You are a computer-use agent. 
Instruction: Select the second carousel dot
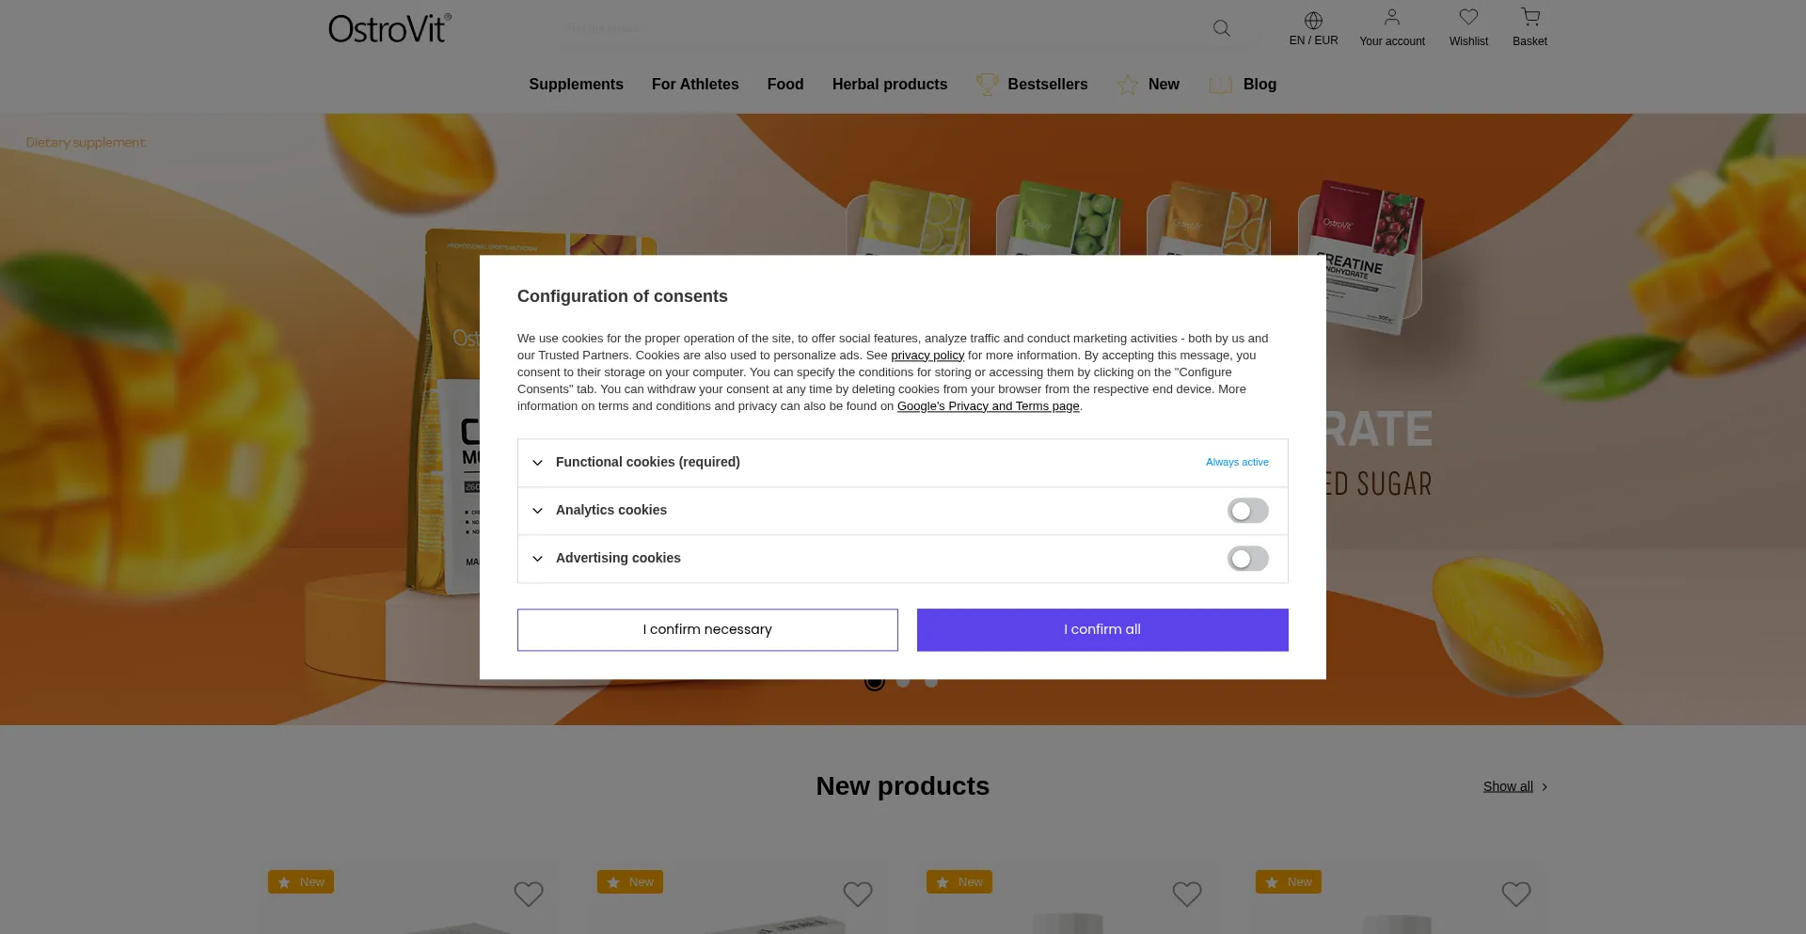click(x=903, y=681)
